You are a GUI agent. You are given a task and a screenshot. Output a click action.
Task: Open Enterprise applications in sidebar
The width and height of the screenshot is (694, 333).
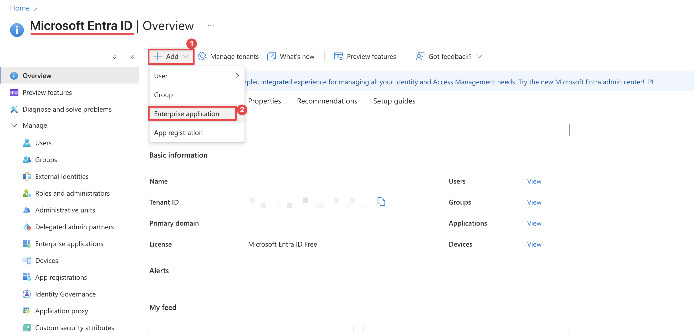tap(69, 243)
